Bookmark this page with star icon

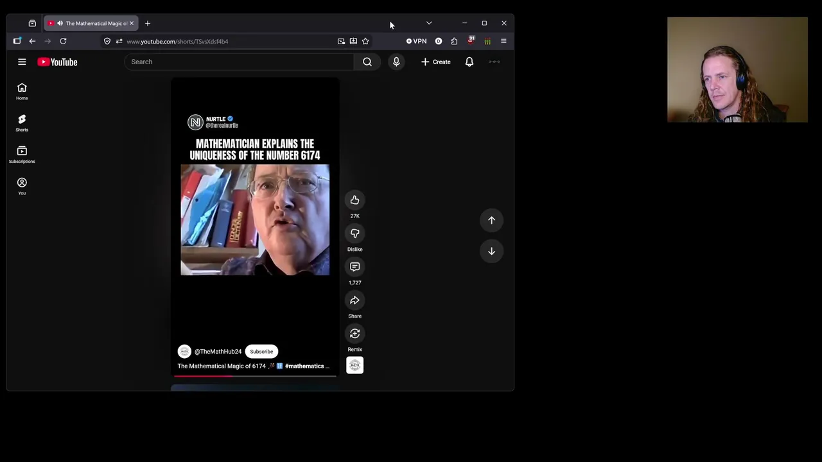click(365, 41)
